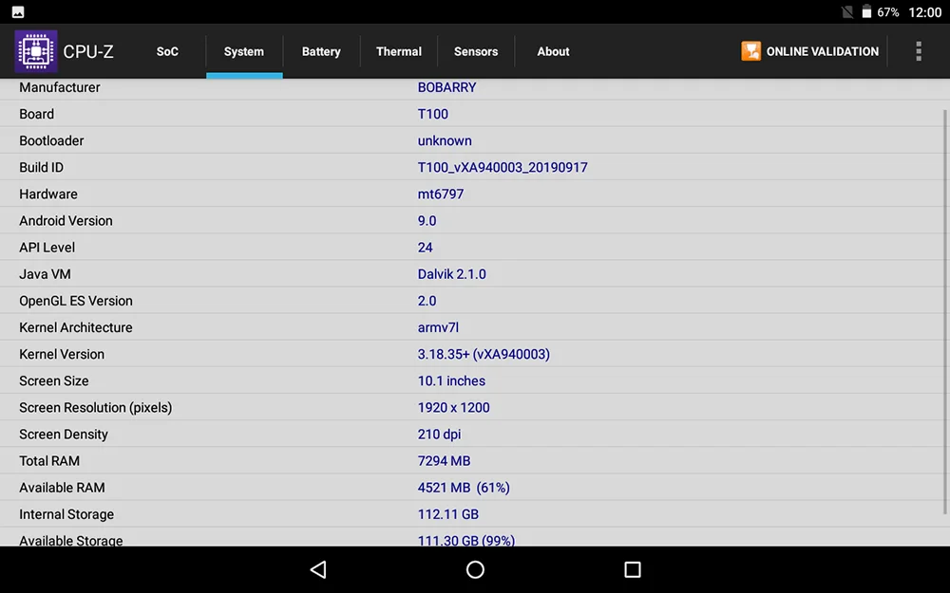Click the Screen Resolution (pixels) label
Image resolution: width=950 pixels, height=593 pixels.
pyautogui.click(x=95, y=407)
